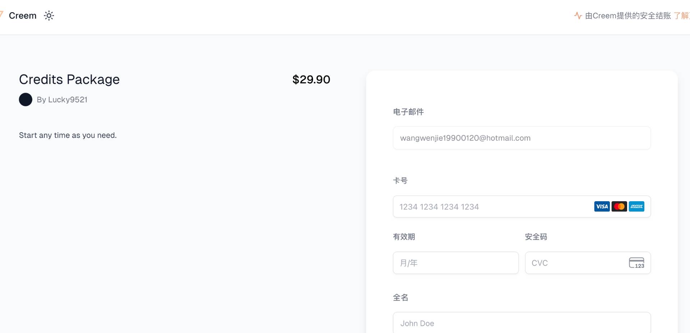
Task: Click the 安全码 label above CVC
Action: [x=536, y=237]
